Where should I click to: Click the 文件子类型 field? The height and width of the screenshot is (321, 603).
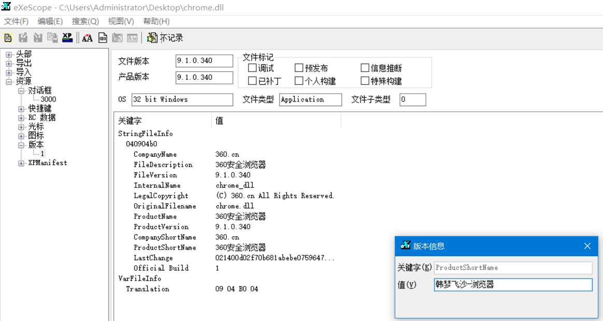(x=413, y=99)
